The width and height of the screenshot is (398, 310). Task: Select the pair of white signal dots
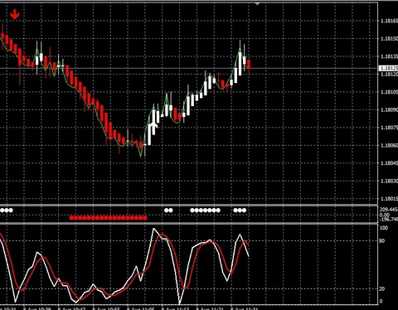point(168,211)
